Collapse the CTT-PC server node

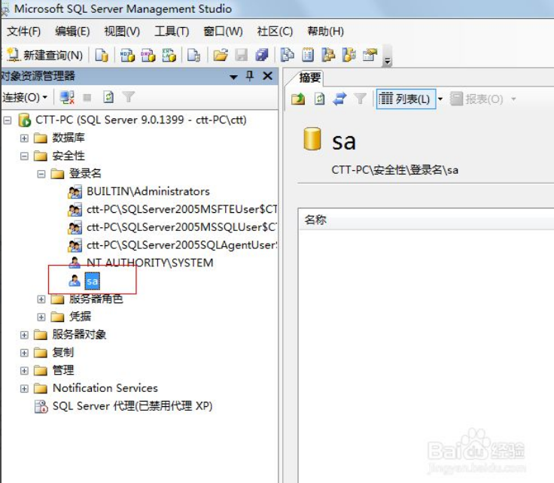click(8, 120)
